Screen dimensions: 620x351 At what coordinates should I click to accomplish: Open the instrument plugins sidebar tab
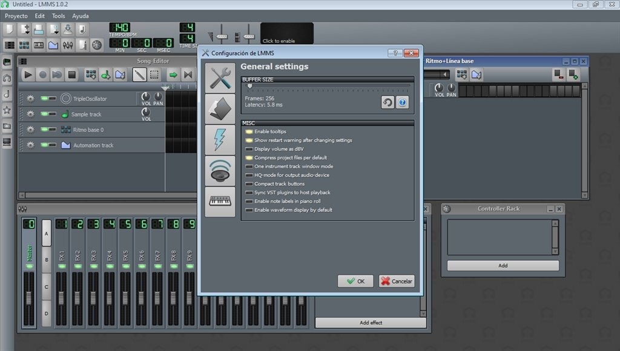coord(7,62)
